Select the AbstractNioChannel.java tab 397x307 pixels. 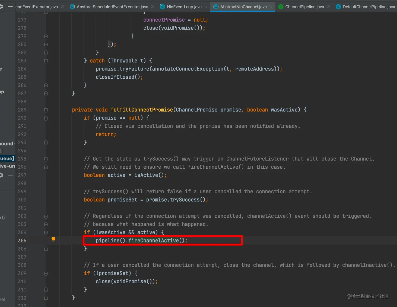click(x=243, y=7)
